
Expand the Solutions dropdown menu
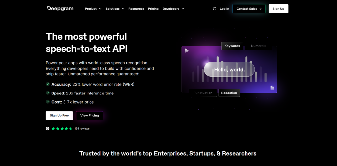point(115,9)
